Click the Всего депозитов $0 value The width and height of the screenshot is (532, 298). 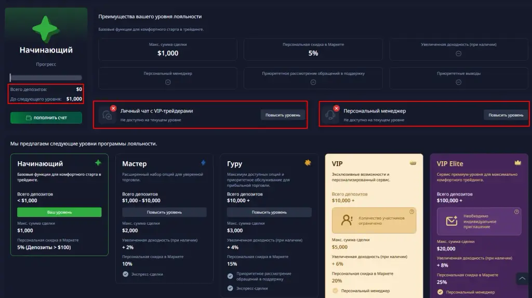click(79, 89)
